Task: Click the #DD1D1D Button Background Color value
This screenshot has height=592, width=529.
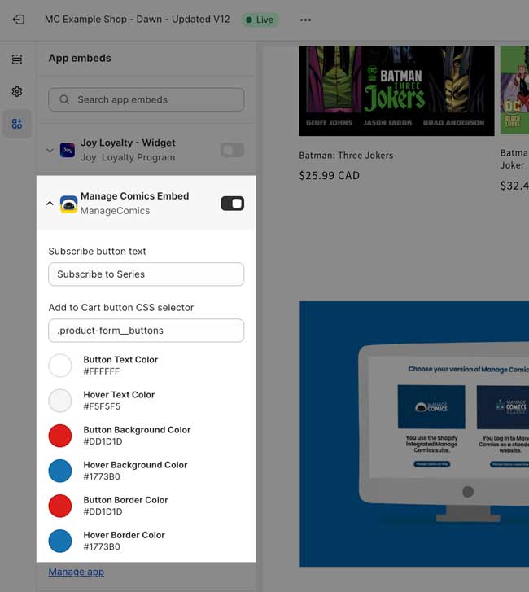Action: point(103,441)
